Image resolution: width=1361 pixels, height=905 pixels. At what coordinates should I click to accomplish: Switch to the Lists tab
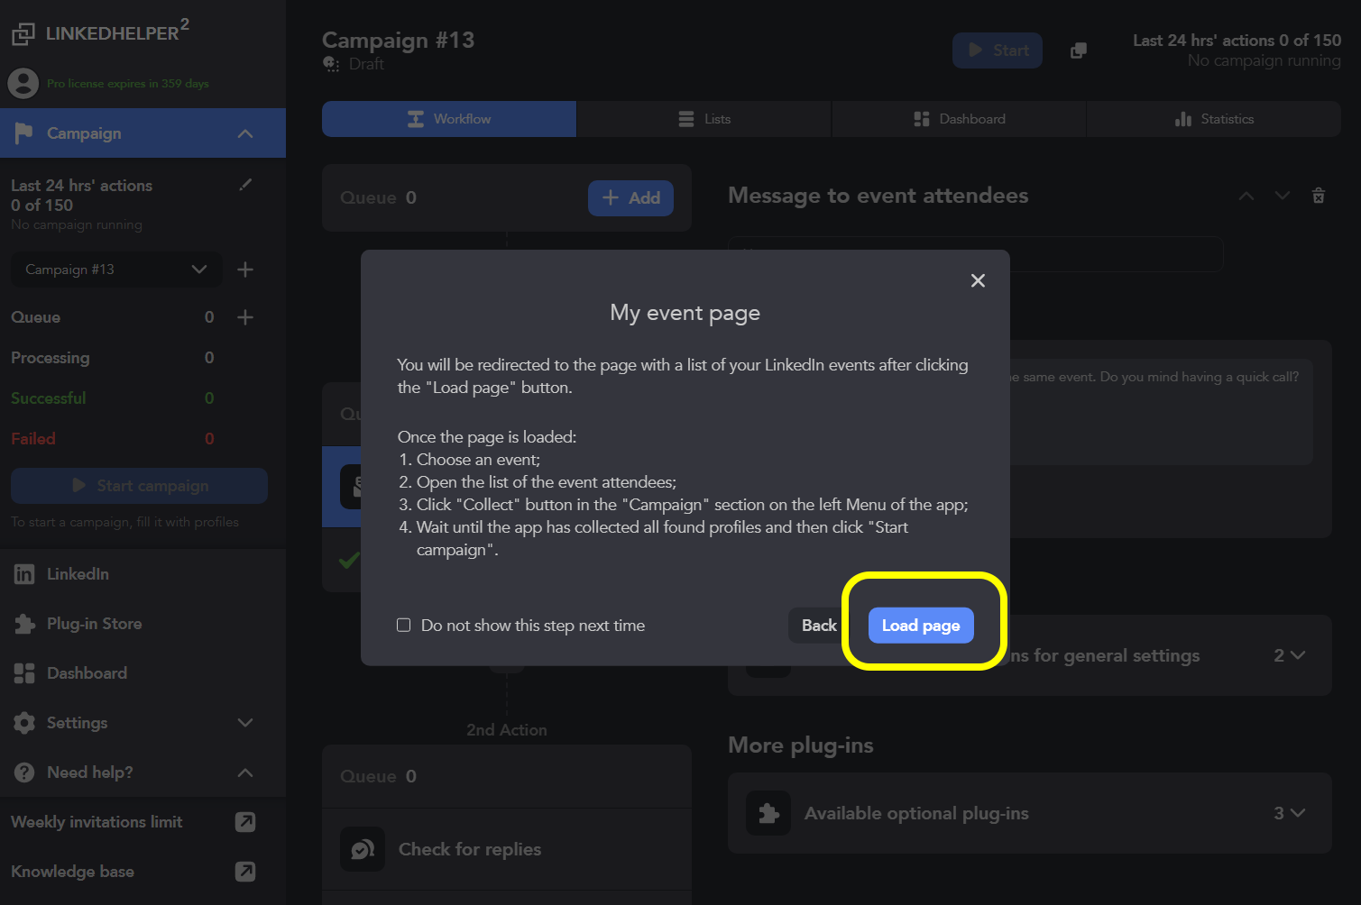[704, 119]
